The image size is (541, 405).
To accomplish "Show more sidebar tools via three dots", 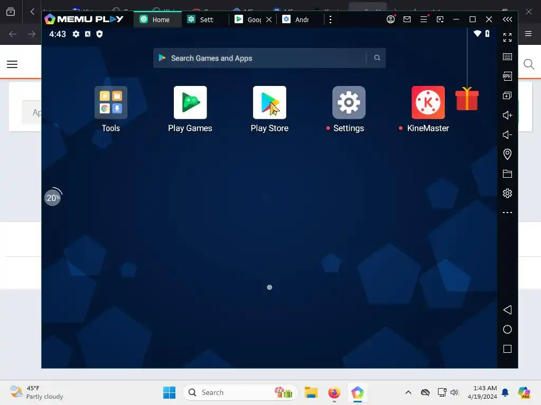I will [507, 213].
